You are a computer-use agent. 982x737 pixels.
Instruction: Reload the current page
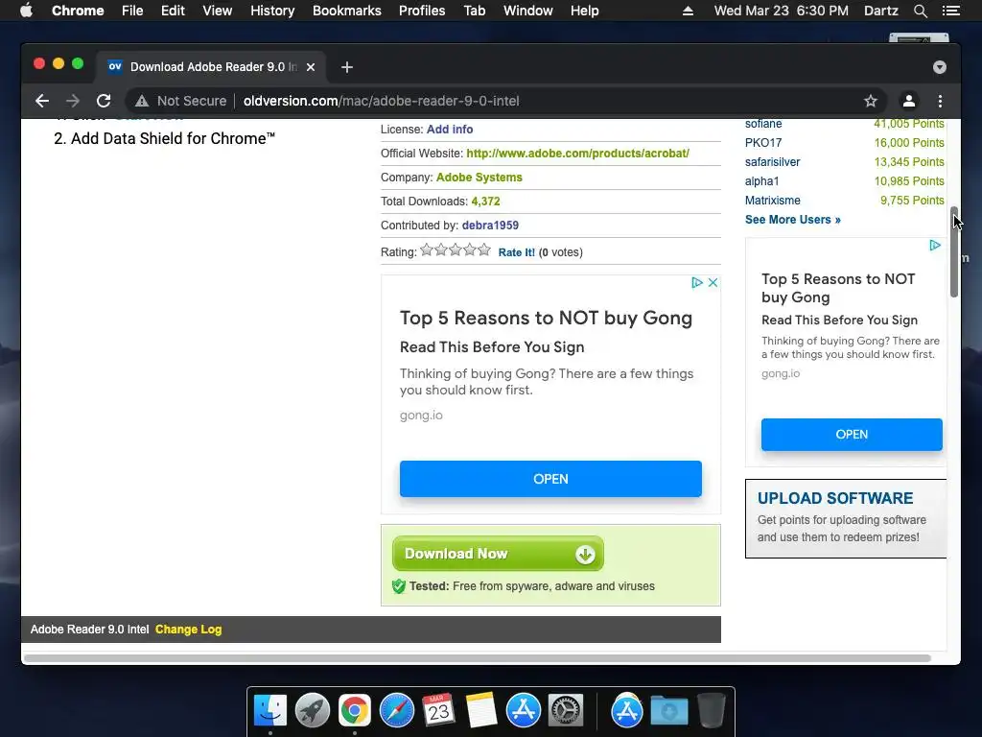[104, 101]
